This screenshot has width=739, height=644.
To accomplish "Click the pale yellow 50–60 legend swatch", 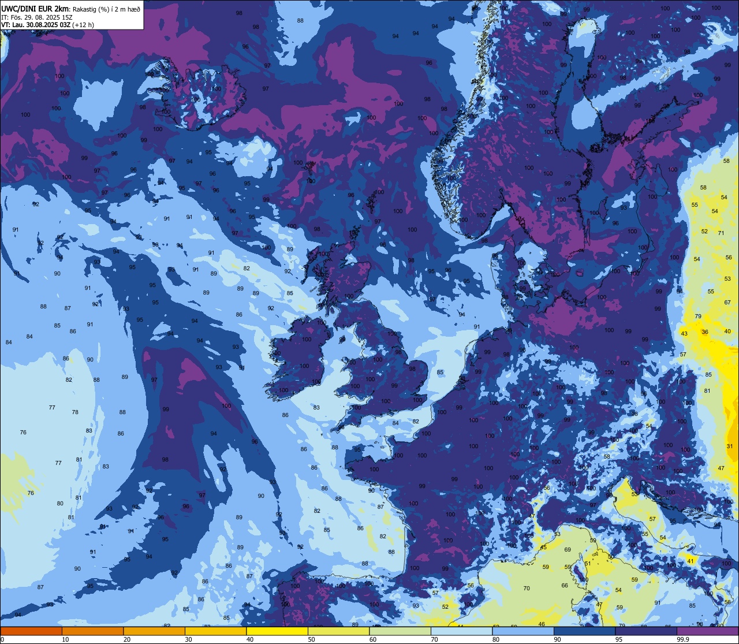I will pyautogui.click(x=338, y=631).
